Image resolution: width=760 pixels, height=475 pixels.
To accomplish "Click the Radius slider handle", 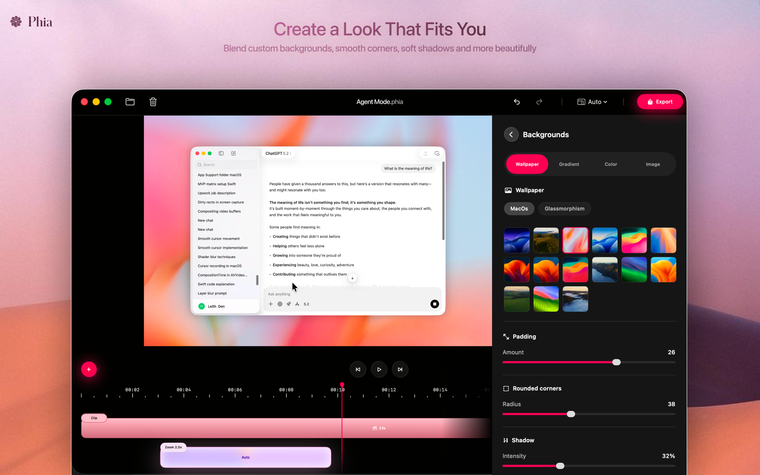I will [571, 414].
